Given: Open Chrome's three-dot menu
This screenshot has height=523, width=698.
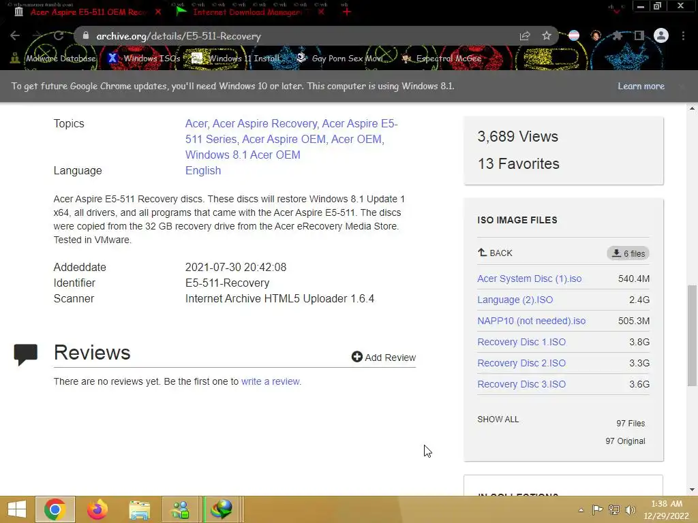Looking at the screenshot, I should (683, 35).
